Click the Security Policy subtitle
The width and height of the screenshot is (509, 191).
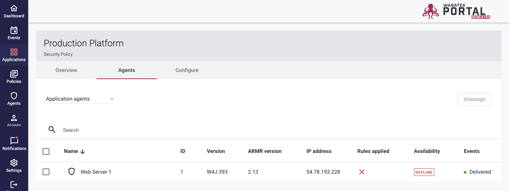(58, 54)
